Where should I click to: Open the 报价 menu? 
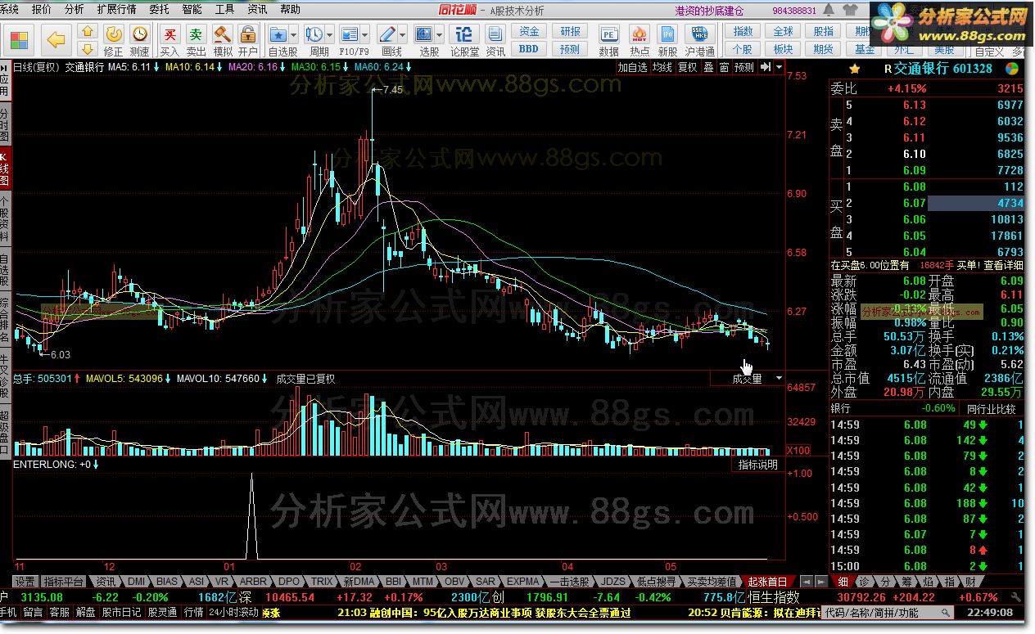coord(41,9)
